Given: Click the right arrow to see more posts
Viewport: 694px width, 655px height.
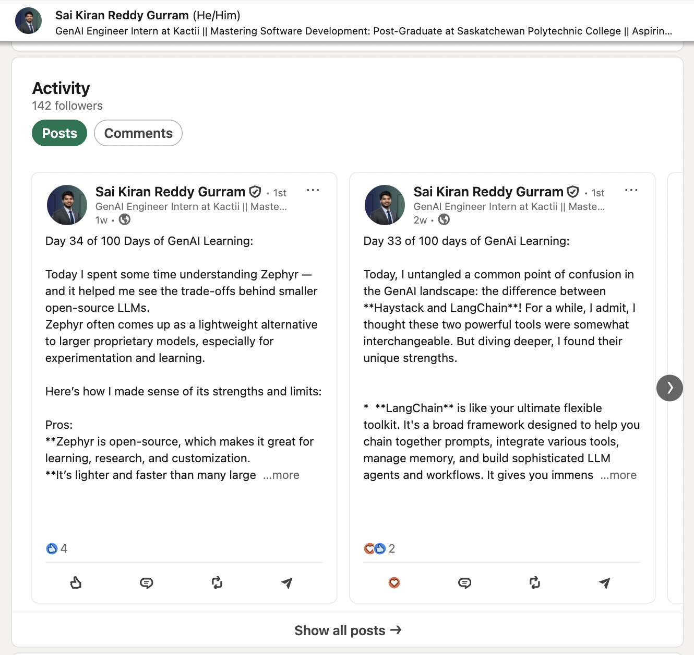Looking at the screenshot, I should coord(669,388).
